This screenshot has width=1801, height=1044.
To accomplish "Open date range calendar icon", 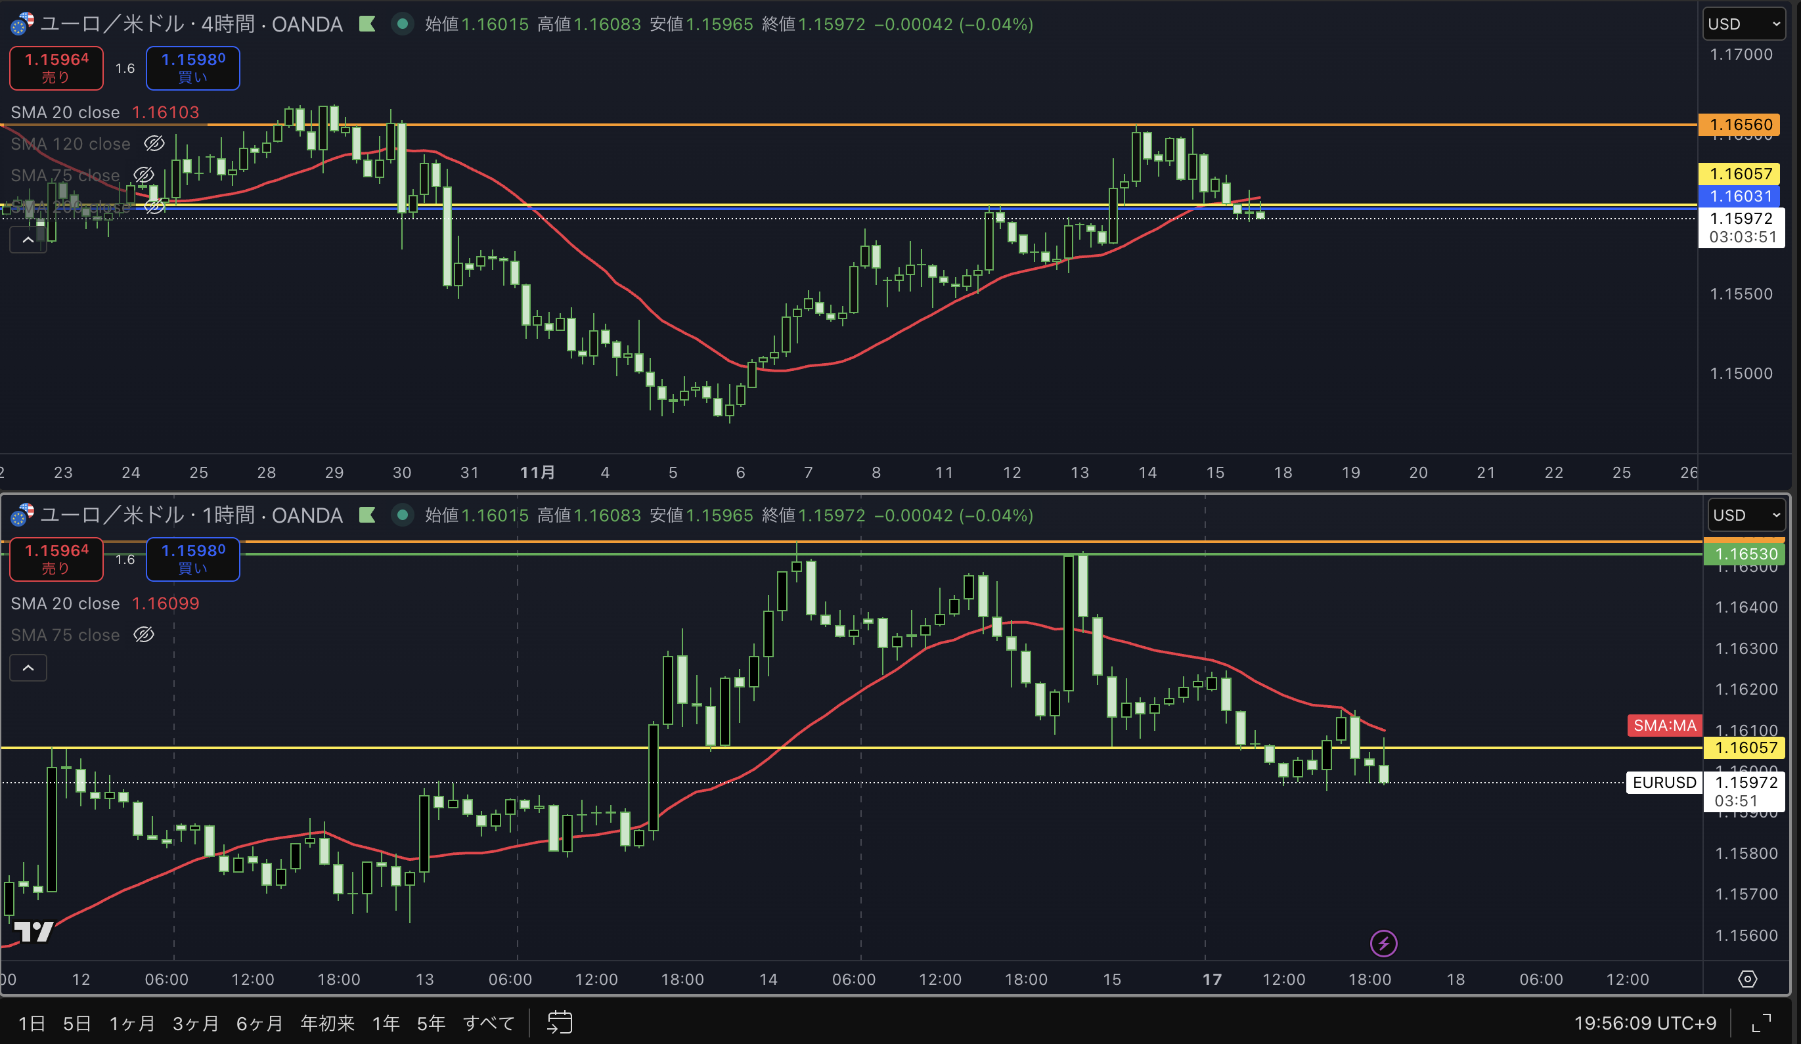I will [560, 1022].
